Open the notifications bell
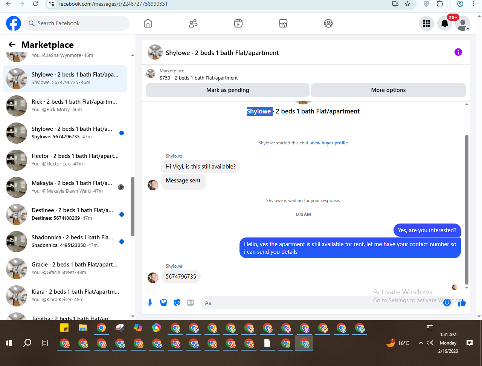482x366 pixels. click(x=445, y=23)
